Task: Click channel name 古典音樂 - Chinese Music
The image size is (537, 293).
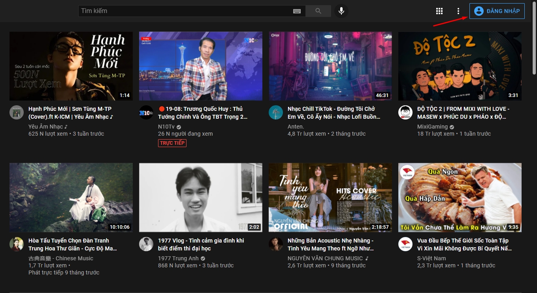Action: [61, 258]
